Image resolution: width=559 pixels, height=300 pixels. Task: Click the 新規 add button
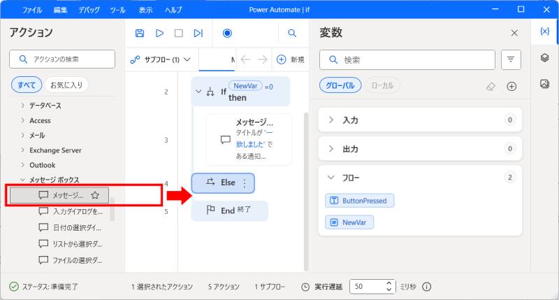(x=291, y=59)
